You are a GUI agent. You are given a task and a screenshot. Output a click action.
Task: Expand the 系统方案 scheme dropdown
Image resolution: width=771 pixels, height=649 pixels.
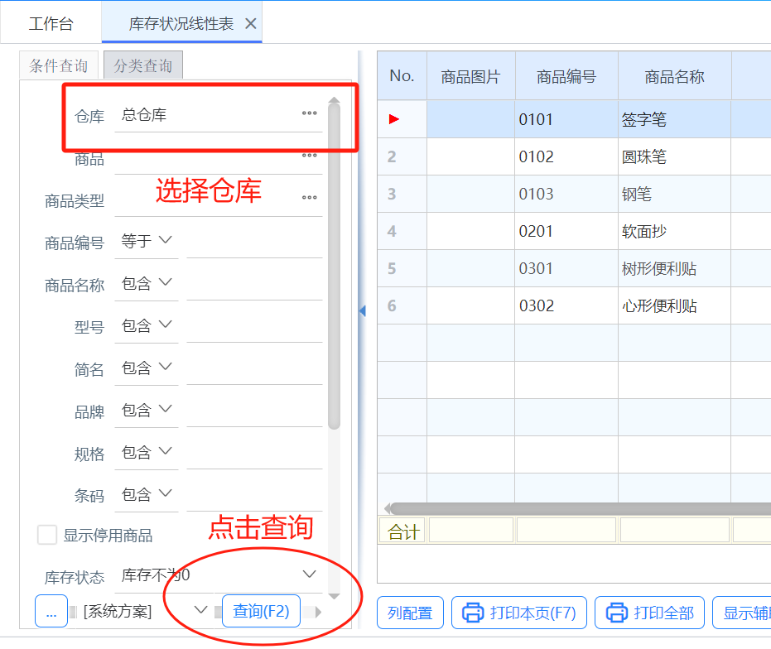click(x=200, y=610)
